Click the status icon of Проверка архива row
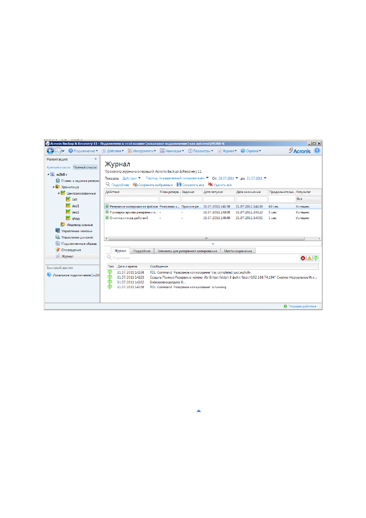The height and width of the screenshot is (518, 366). pos(107,212)
